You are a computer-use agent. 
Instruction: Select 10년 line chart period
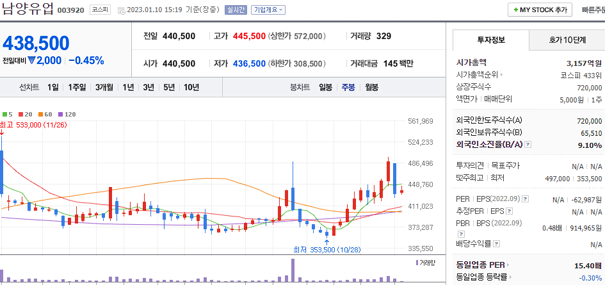coord(191,87)
